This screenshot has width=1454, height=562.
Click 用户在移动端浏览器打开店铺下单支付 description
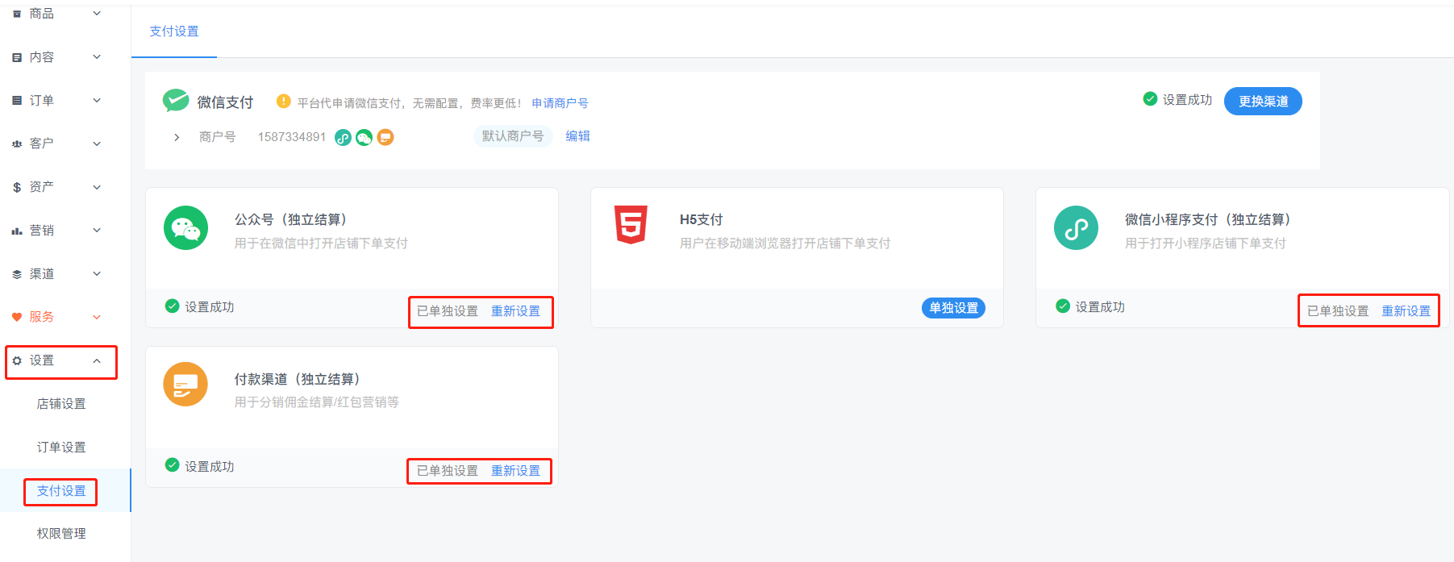(x=785, y=244)
